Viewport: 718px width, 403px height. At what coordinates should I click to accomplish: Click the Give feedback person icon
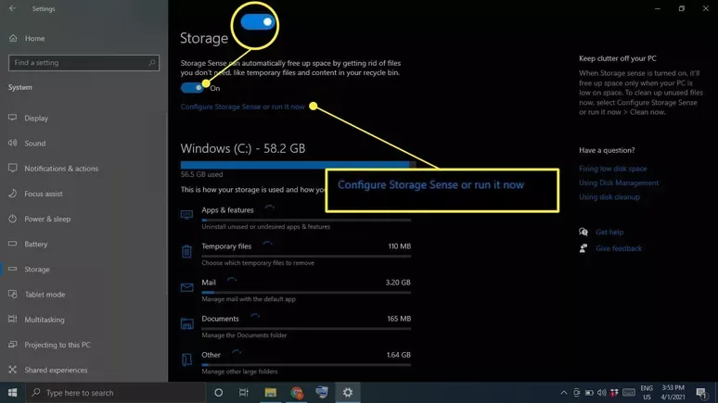point(583,248)
